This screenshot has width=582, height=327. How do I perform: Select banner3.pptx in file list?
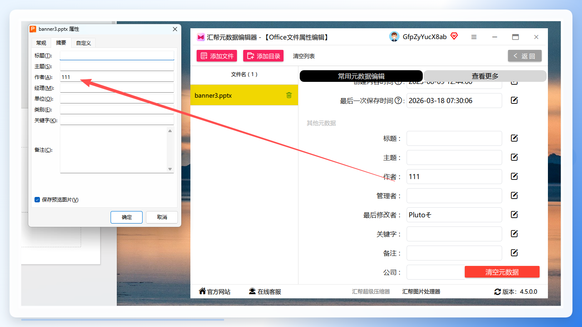[244, 95]
